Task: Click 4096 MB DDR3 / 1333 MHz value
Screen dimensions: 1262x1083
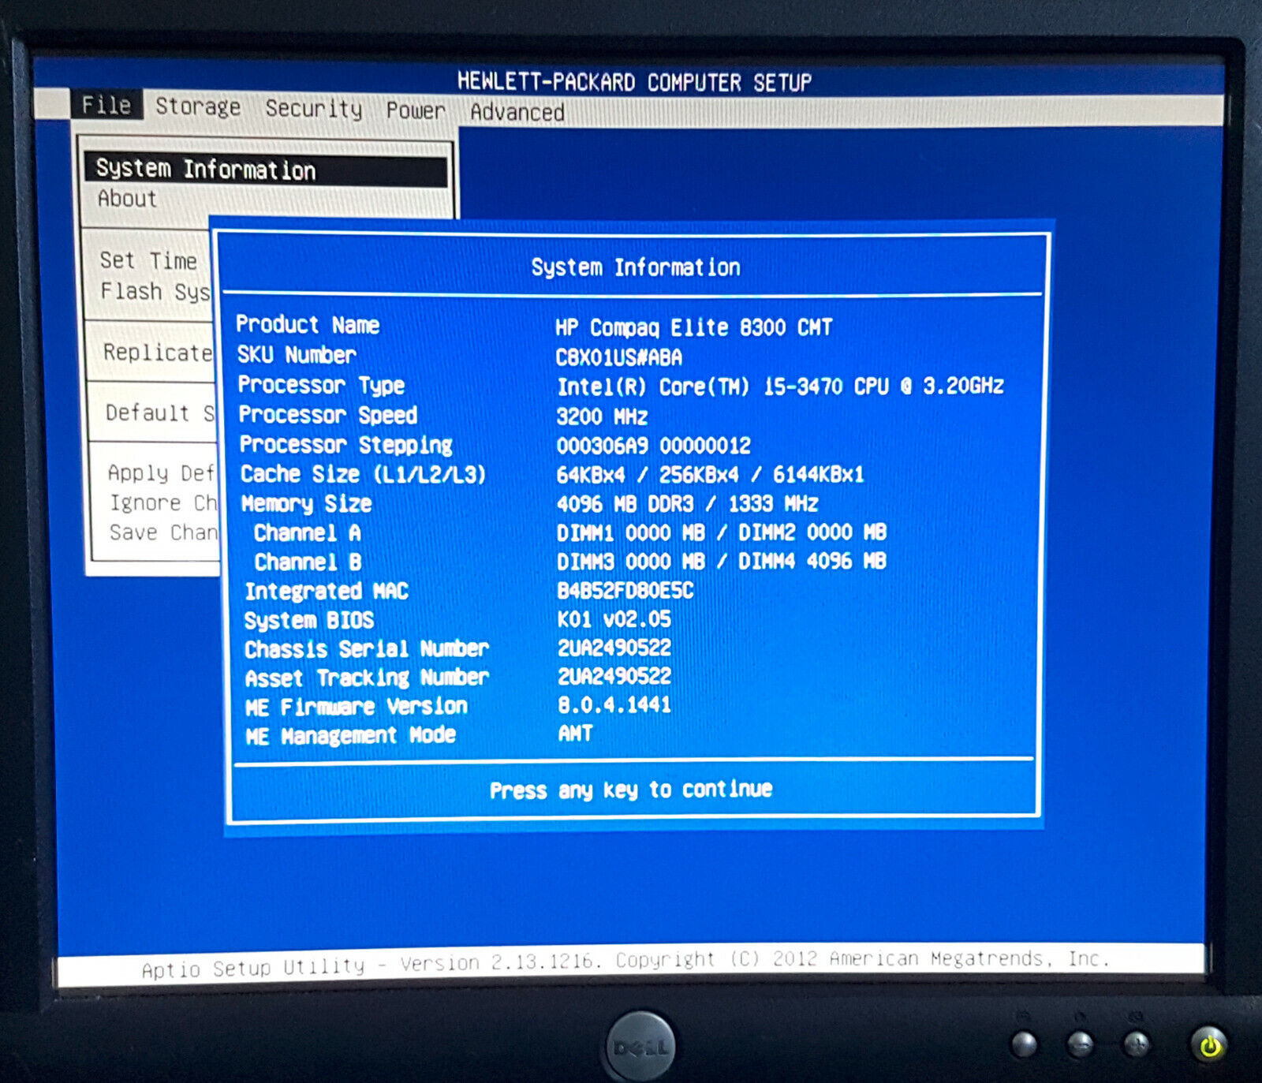Action: (687, 503)
